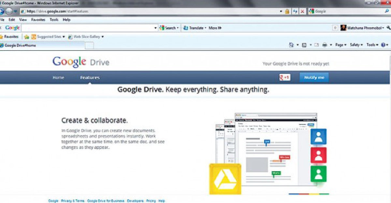
Task: Open the Developers footer link
Action: (x=135, y=201)
